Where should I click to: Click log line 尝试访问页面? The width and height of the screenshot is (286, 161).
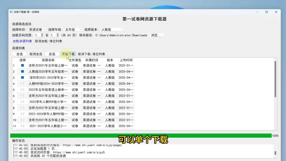pyautogui.click(x=59, y=152)
